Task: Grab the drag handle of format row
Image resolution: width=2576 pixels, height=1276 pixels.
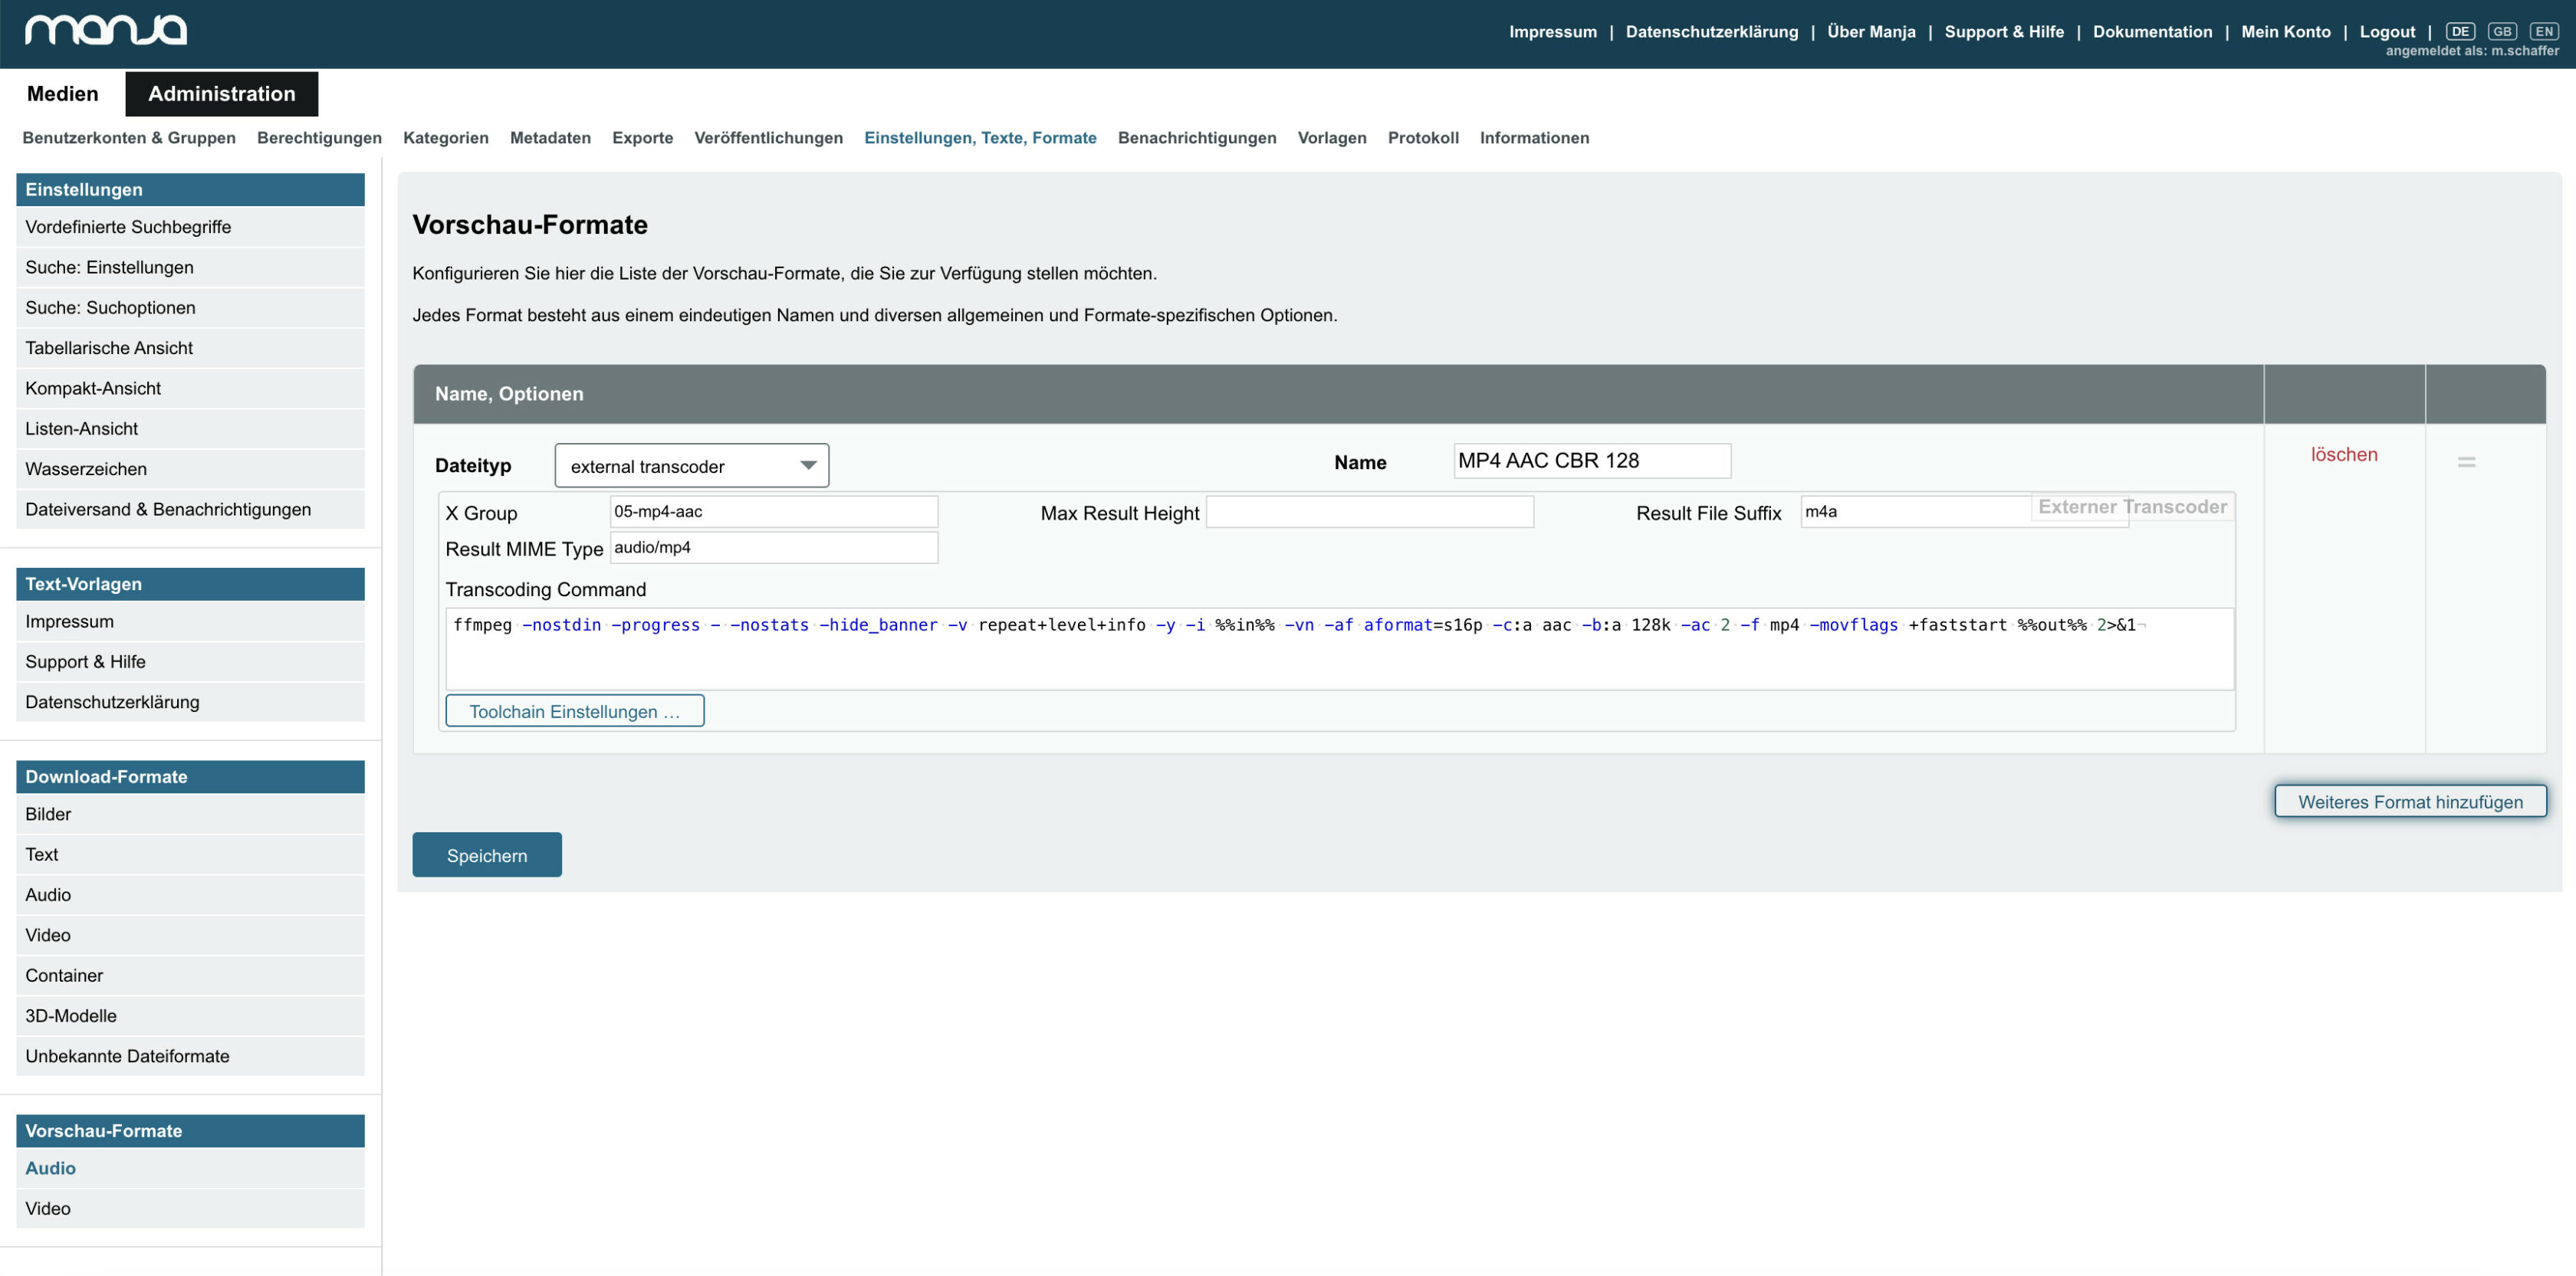Action: (x=2466, y=461)
